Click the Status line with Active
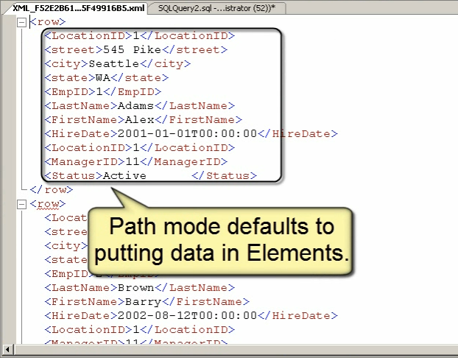This screenshot has height=358, width=458. coord(150,175)
